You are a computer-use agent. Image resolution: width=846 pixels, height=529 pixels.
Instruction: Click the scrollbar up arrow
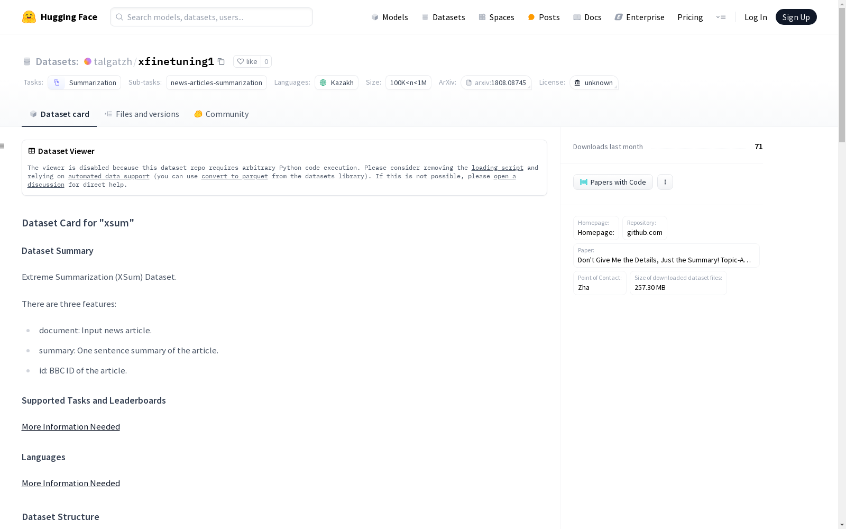tap(842, 4)
